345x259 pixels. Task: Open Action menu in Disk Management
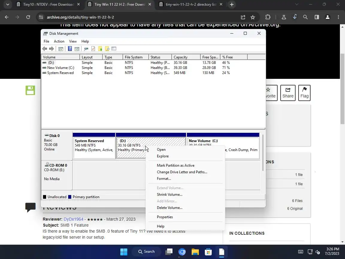(x=59, y=41)
